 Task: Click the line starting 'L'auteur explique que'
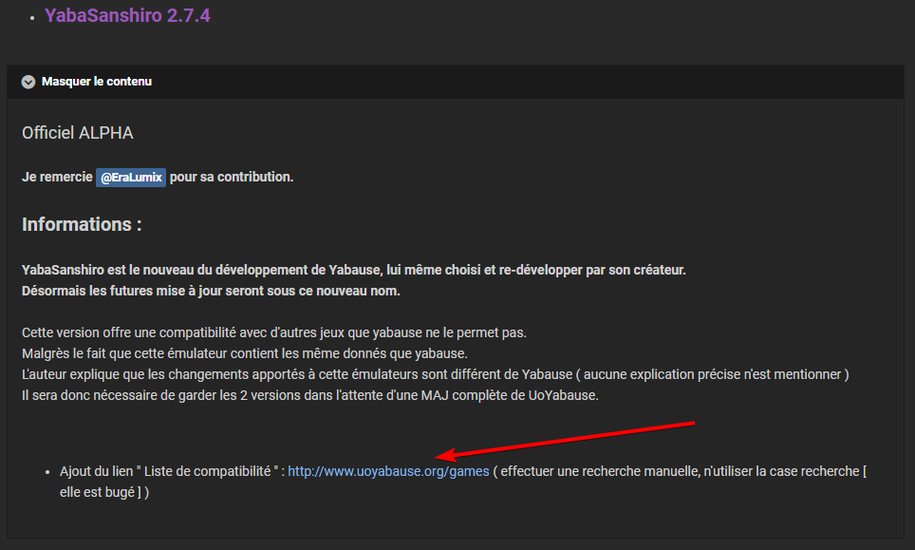pos(436,374)
